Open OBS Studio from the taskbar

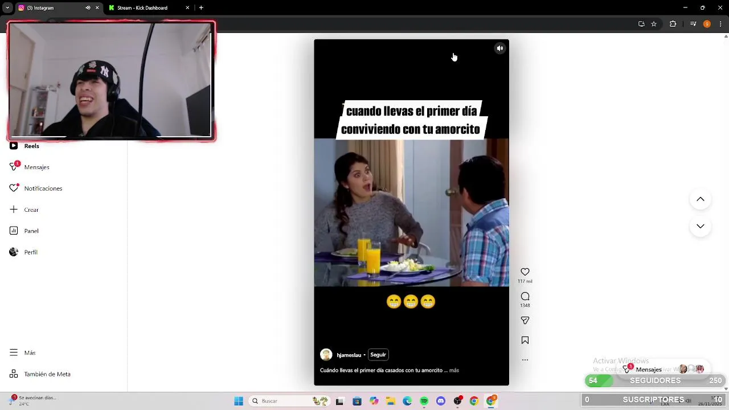click(457, 401)
